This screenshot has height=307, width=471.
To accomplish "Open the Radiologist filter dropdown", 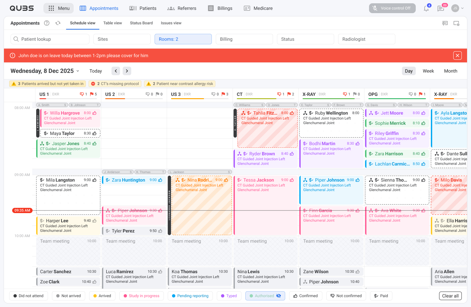I will (x=367, y=39).
